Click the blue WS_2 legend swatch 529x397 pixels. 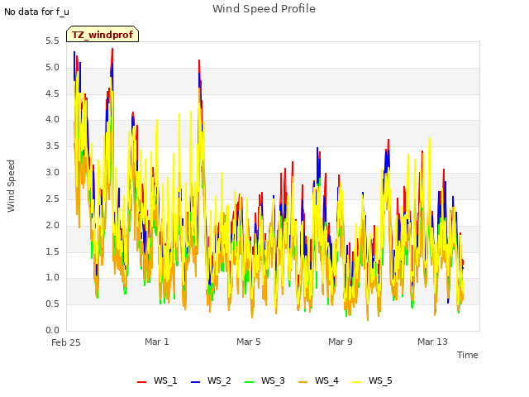(195, 382)
